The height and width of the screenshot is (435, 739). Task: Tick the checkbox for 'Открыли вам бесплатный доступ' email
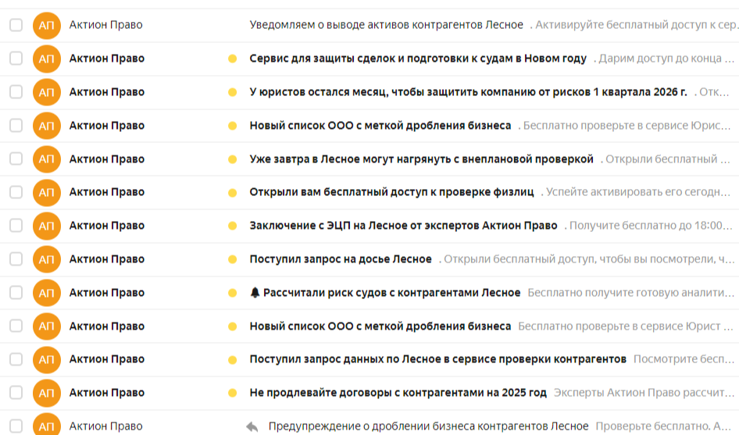tap(16, 192)
